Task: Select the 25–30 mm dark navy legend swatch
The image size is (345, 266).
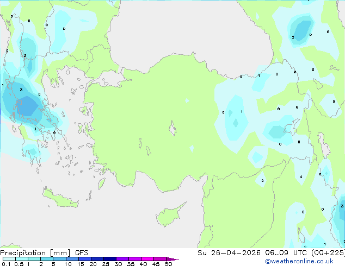Action: coord(110,259)
